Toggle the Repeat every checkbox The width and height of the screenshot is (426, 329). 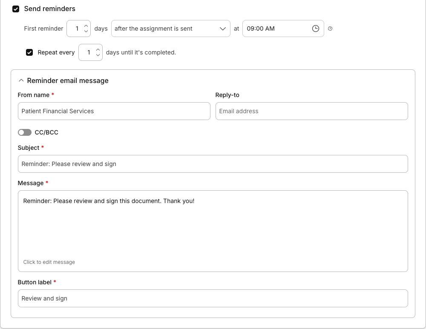tap(29, 52)
